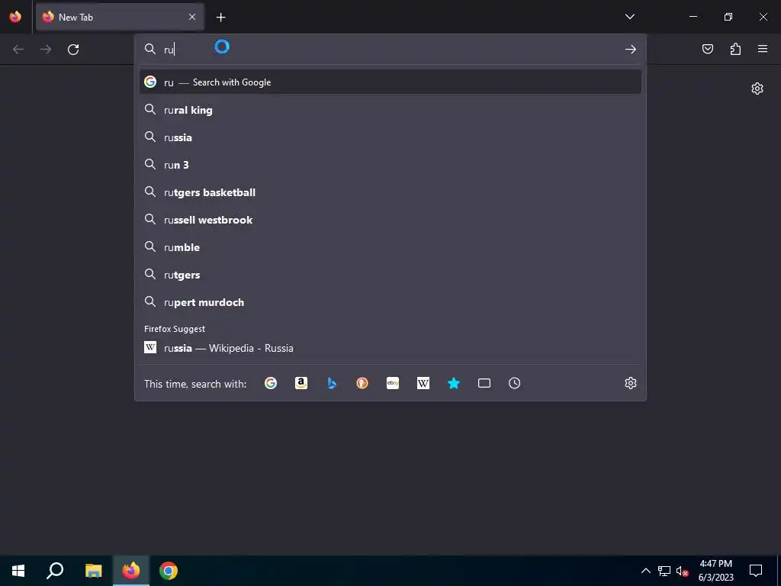Open 'russia — Wikipedia - Russia' suggestion

point(390,348)
